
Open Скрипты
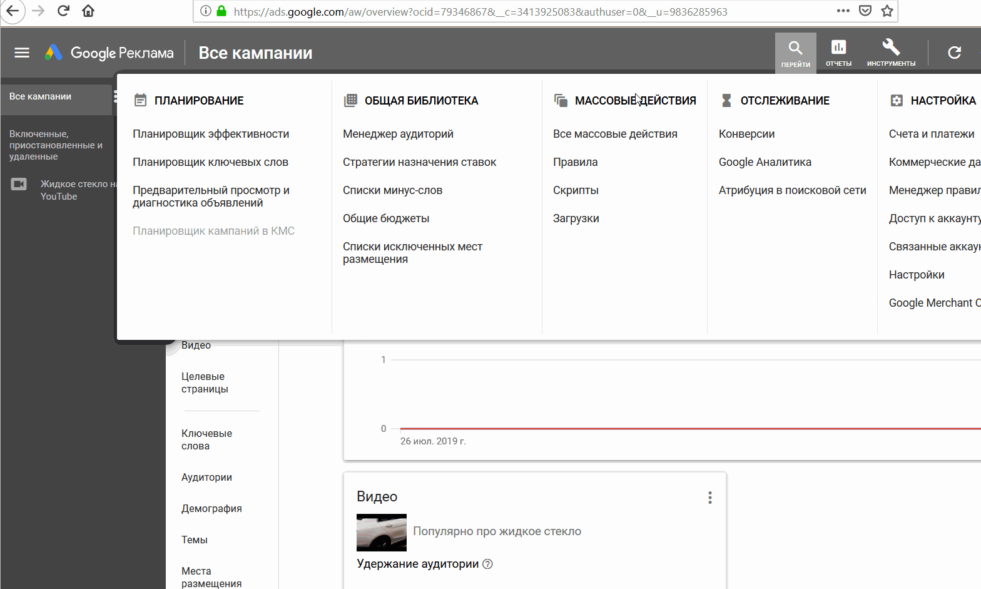pyautogui.click(x=576, y=190)
